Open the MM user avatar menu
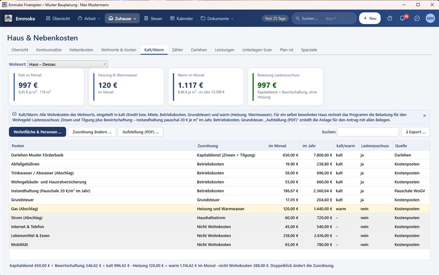 pos(430,18)
